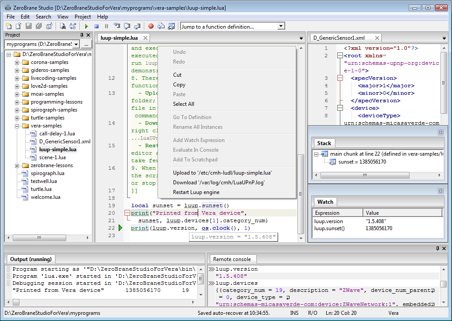Image resolution: width=452 pixels, height=321 pixels.
Task: Open the Search menu
Action: 43,17
